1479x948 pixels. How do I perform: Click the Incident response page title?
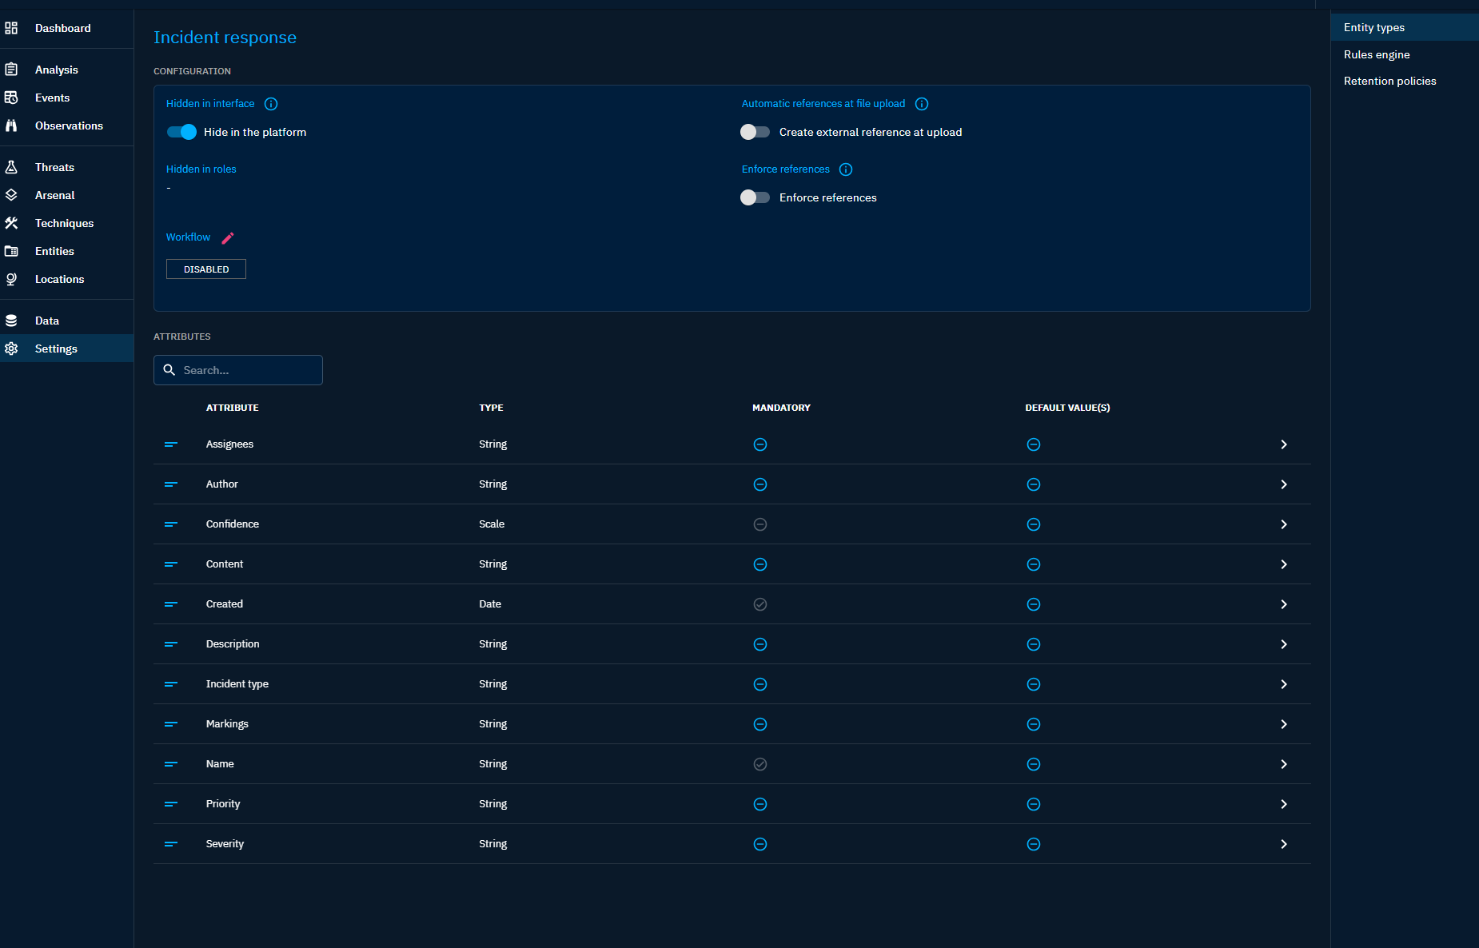coord(225,38)
